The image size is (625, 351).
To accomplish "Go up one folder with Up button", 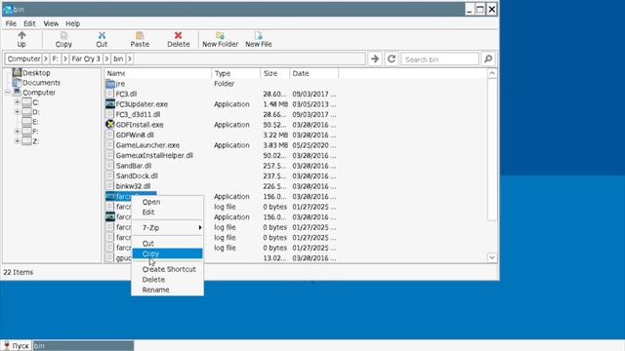I will tap(21, 39).
